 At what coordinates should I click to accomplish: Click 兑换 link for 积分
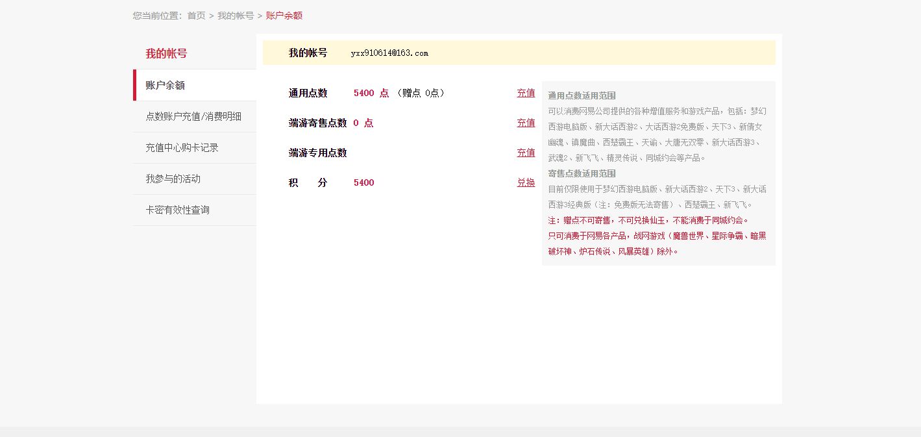526,182
